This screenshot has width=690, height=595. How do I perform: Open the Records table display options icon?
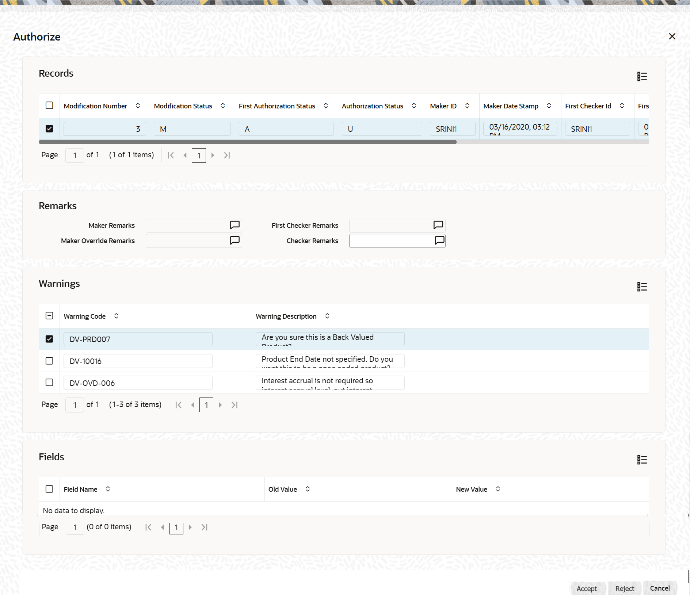[642, 77]
